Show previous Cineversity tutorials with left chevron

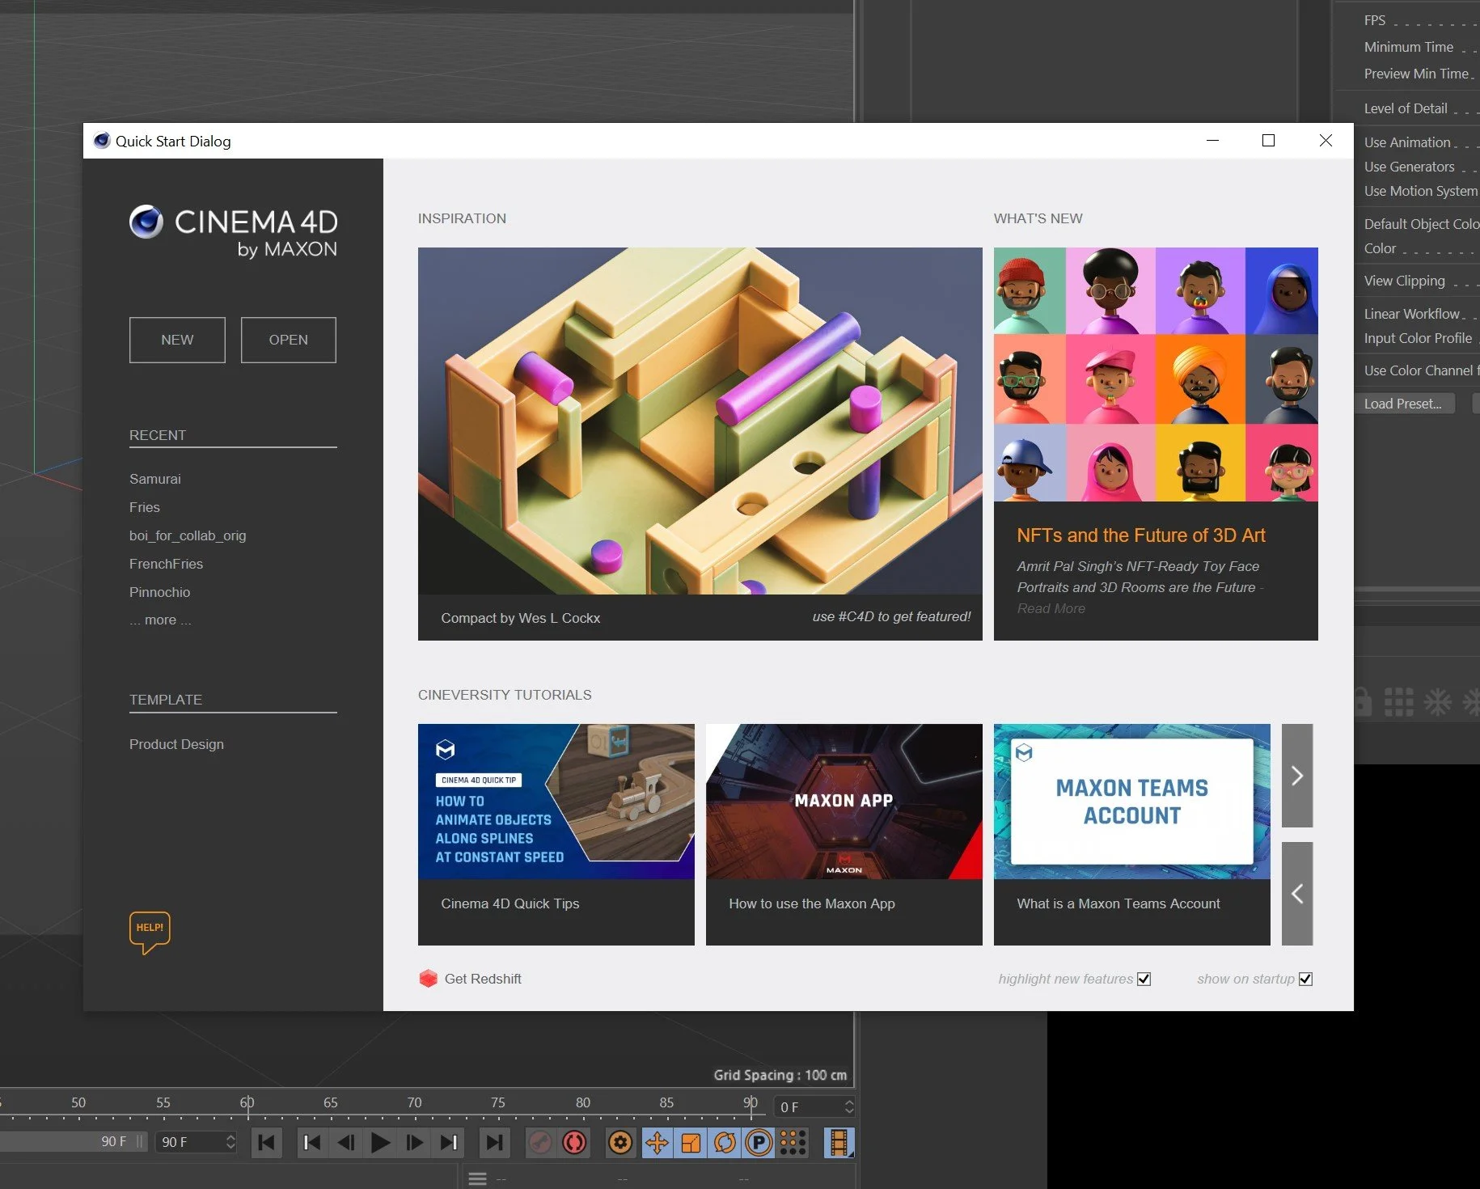pyautogui.click(x=1297, y=893)
